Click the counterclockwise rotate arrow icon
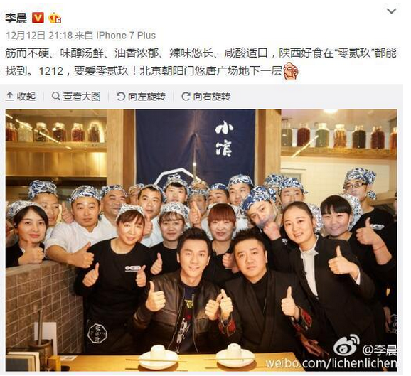 (x=120, y=97)
